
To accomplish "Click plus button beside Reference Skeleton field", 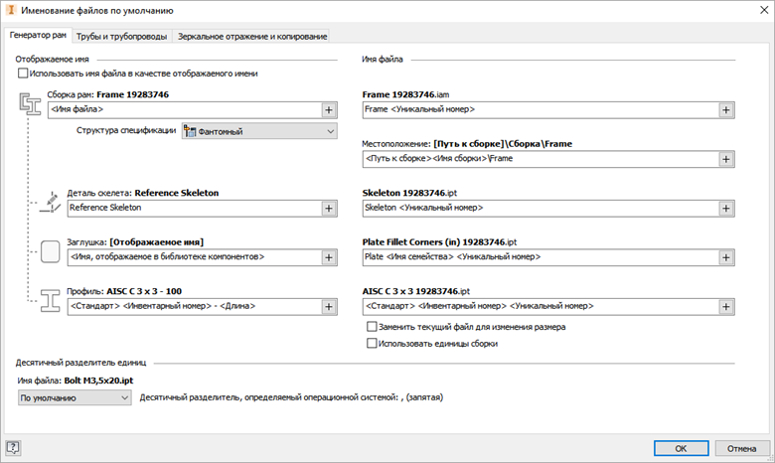I will tap(329, 208).
